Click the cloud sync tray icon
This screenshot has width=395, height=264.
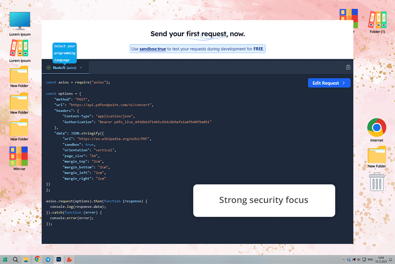[x=349, y=260]
